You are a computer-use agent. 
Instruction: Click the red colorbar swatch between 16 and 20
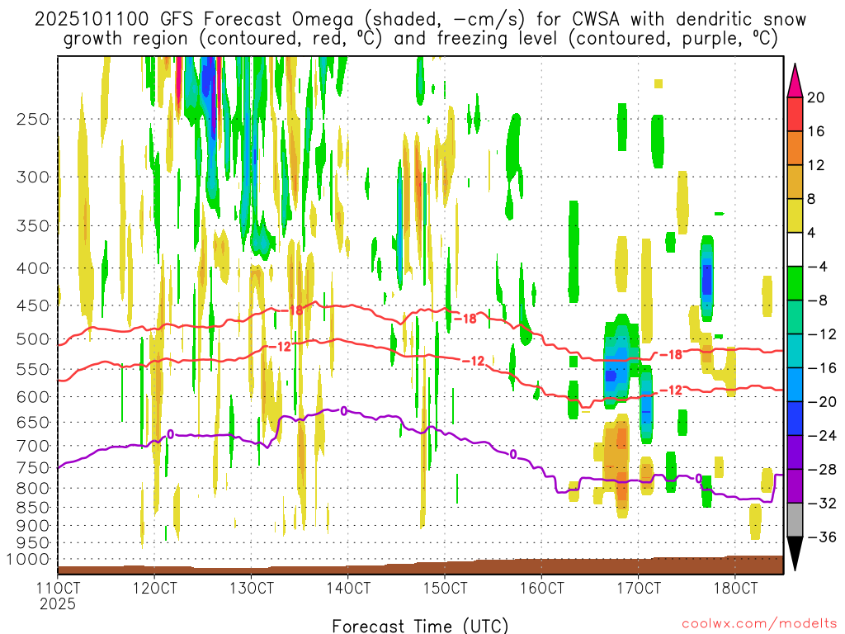tap(795, 114)
